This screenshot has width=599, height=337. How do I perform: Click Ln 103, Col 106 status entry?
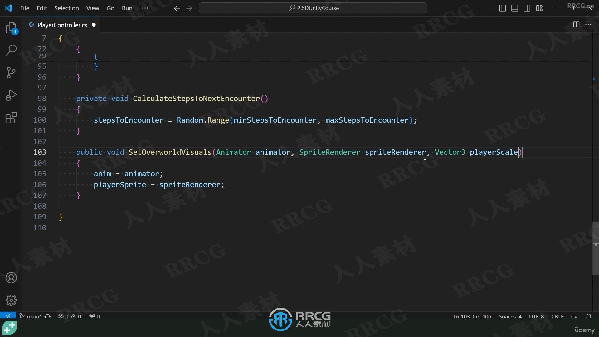click(x=472, y=316)
